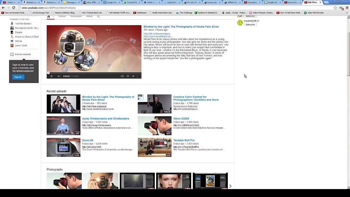350x197 pixels.
Task: Open the Nikon D3200 video thumbnail
Action: (x=154, y=126)
